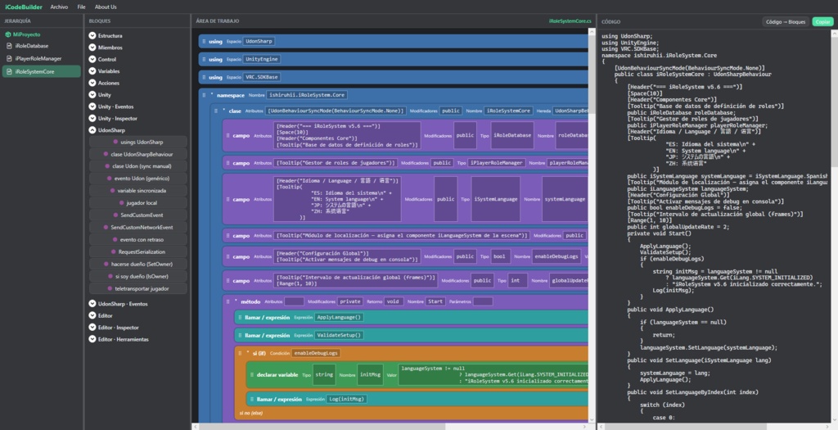Grab the ApplyLanguage() call block handle
Image resolution: width=838 pixels, height=430 pixels.
[240, 317]
